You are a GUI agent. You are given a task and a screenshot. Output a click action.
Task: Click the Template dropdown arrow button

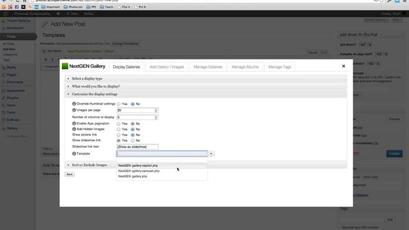tap(211, 154)
